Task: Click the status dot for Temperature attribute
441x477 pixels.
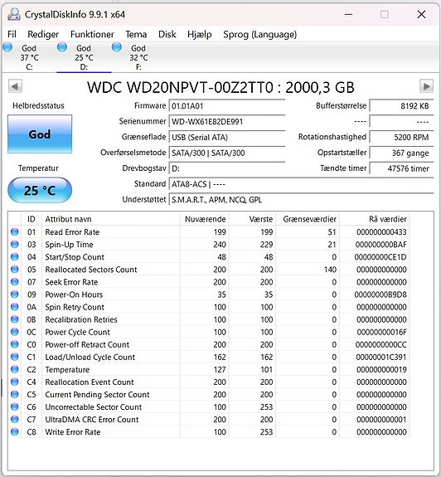Action: pyautogui.click(x=15, y=369)
